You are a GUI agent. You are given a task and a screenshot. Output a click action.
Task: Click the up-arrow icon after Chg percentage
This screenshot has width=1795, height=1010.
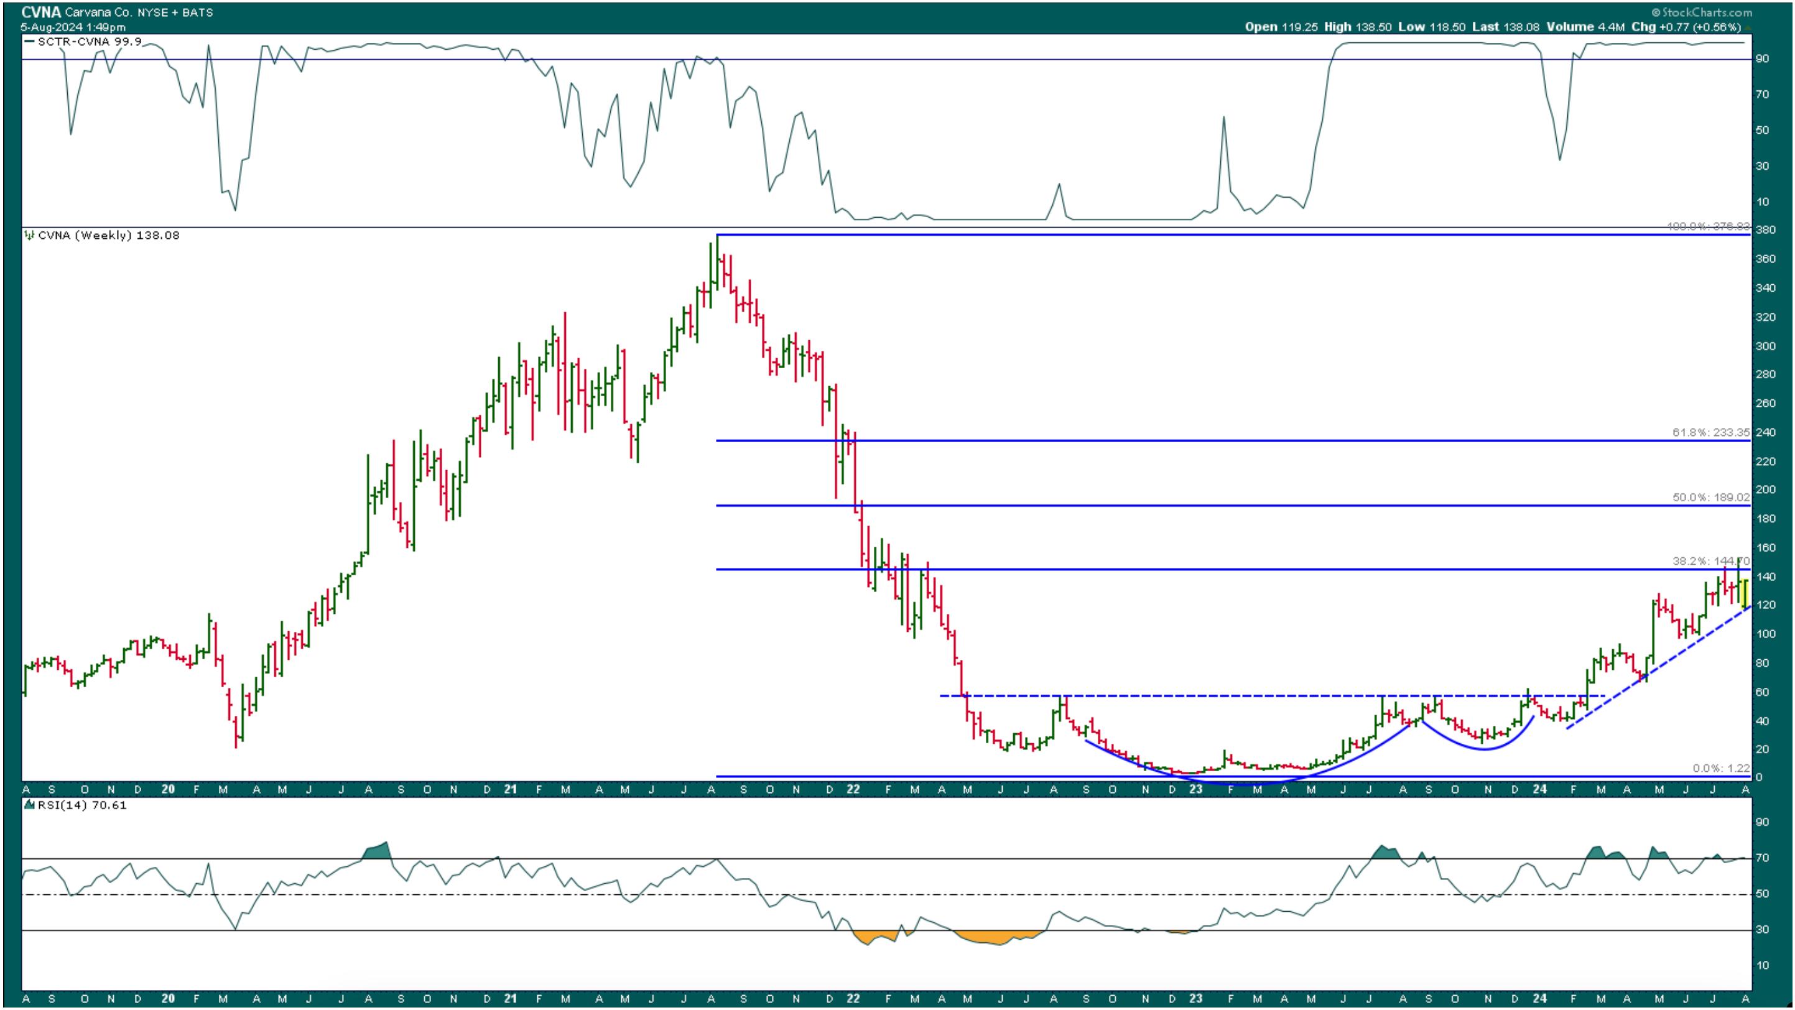click(x=1748, y=27)
